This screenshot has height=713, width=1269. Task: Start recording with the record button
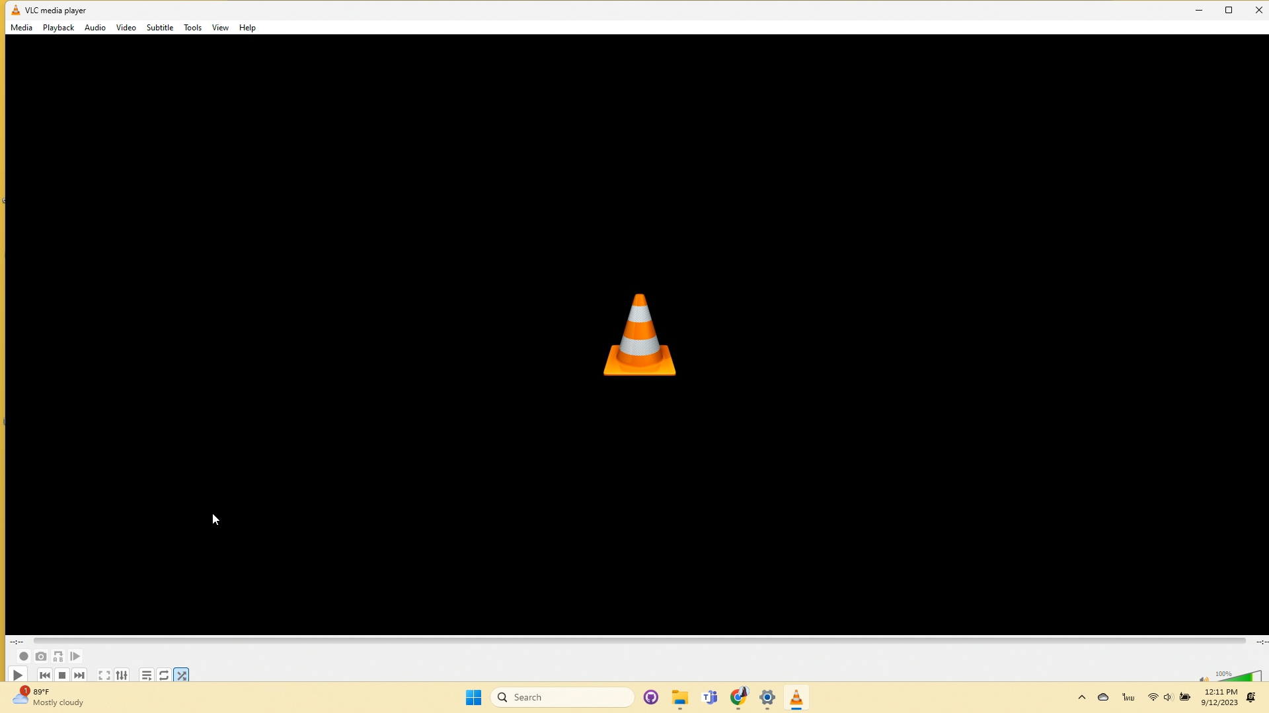click(24, 656)
